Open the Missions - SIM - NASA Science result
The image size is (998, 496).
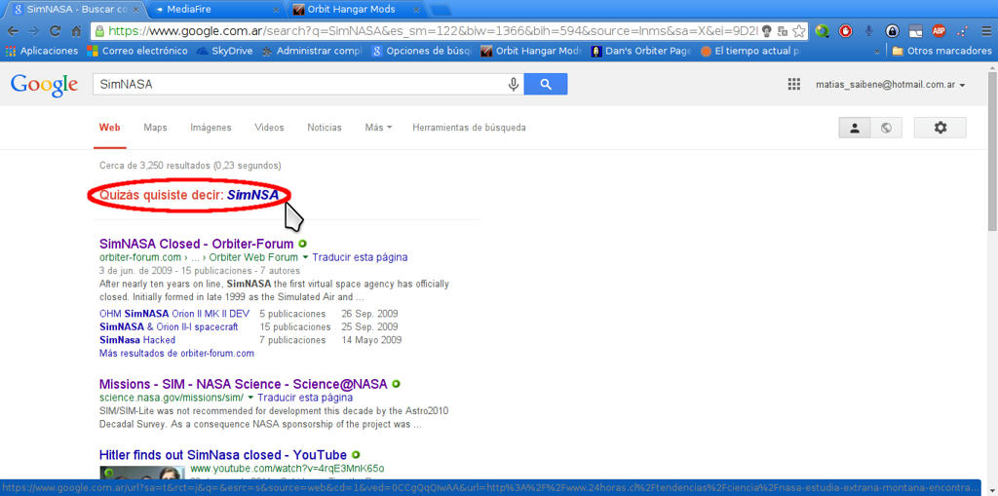tap(243, 384)
